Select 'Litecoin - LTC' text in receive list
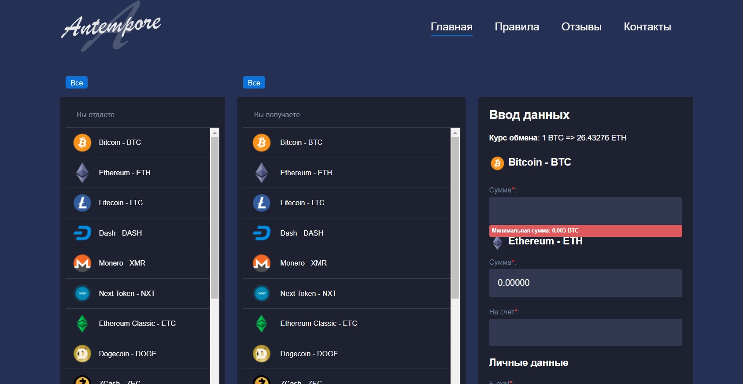Viewport: 743px width, 384px height. coord(302,203)
